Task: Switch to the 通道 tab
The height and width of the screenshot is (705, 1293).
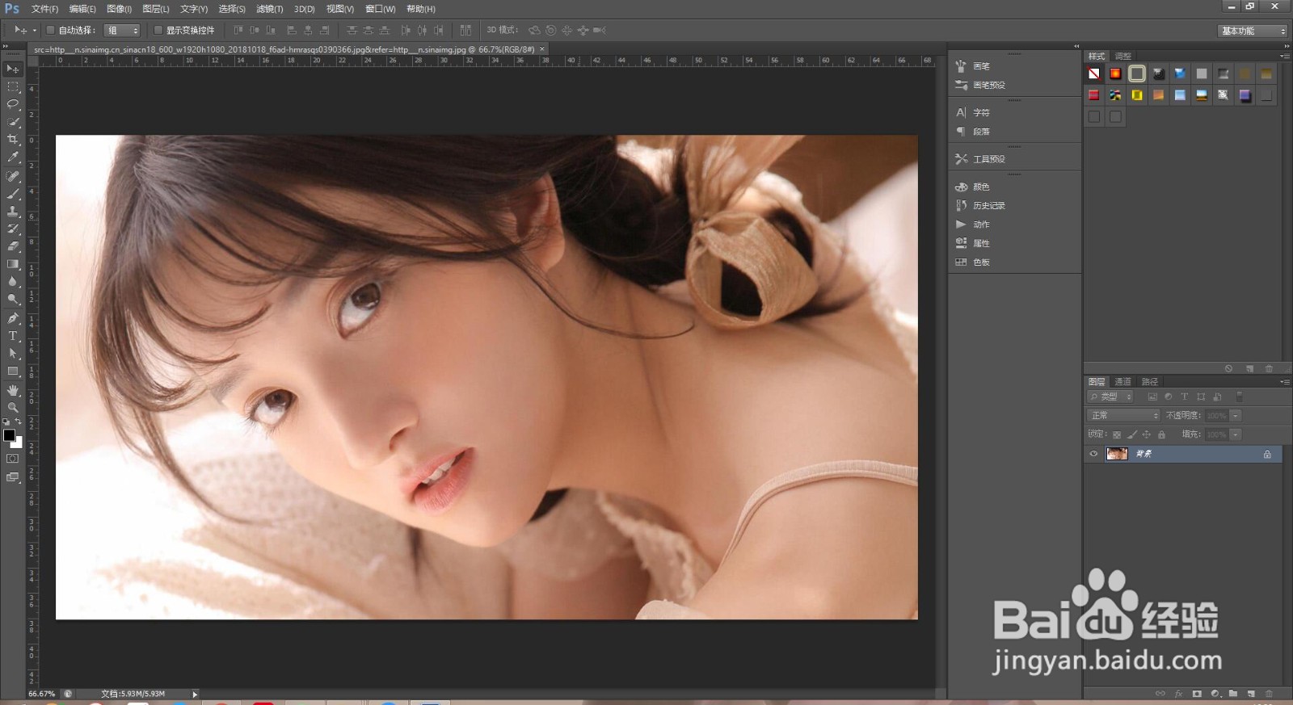Action: (x=1122, y=382)
